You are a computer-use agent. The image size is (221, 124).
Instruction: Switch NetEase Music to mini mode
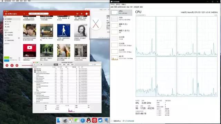[77, 14]
